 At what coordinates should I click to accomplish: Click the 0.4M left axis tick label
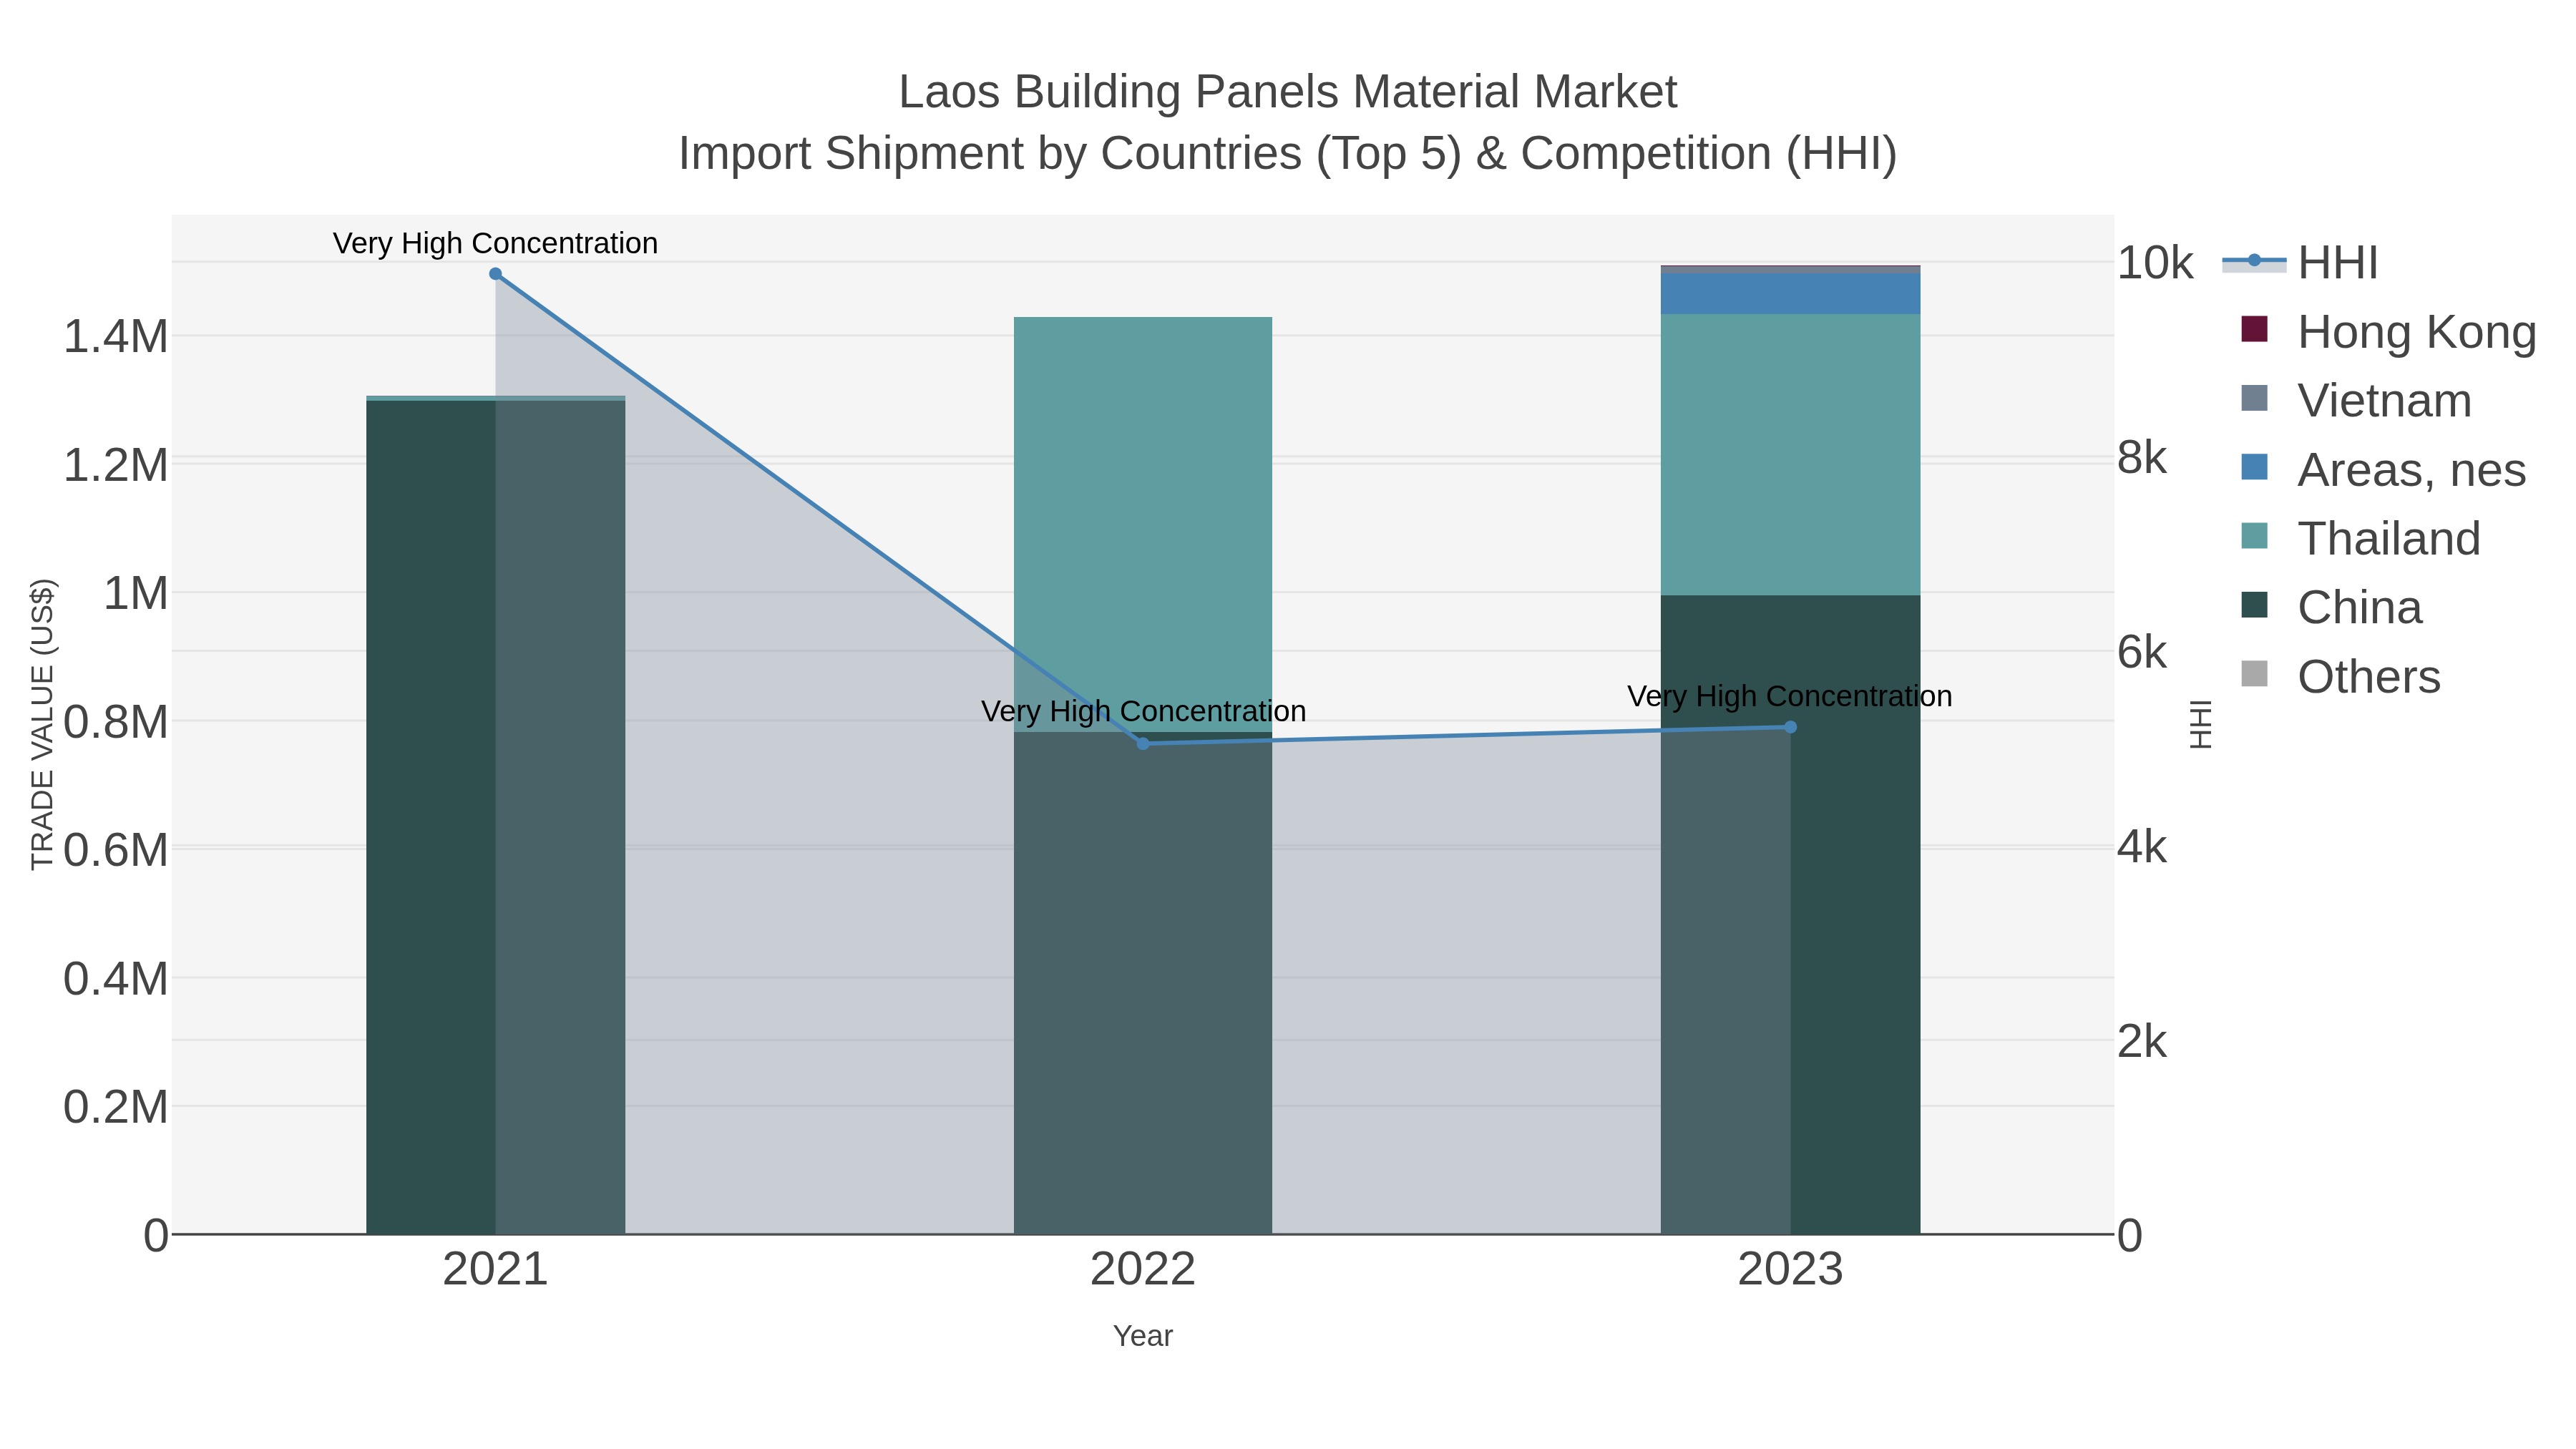116,979
